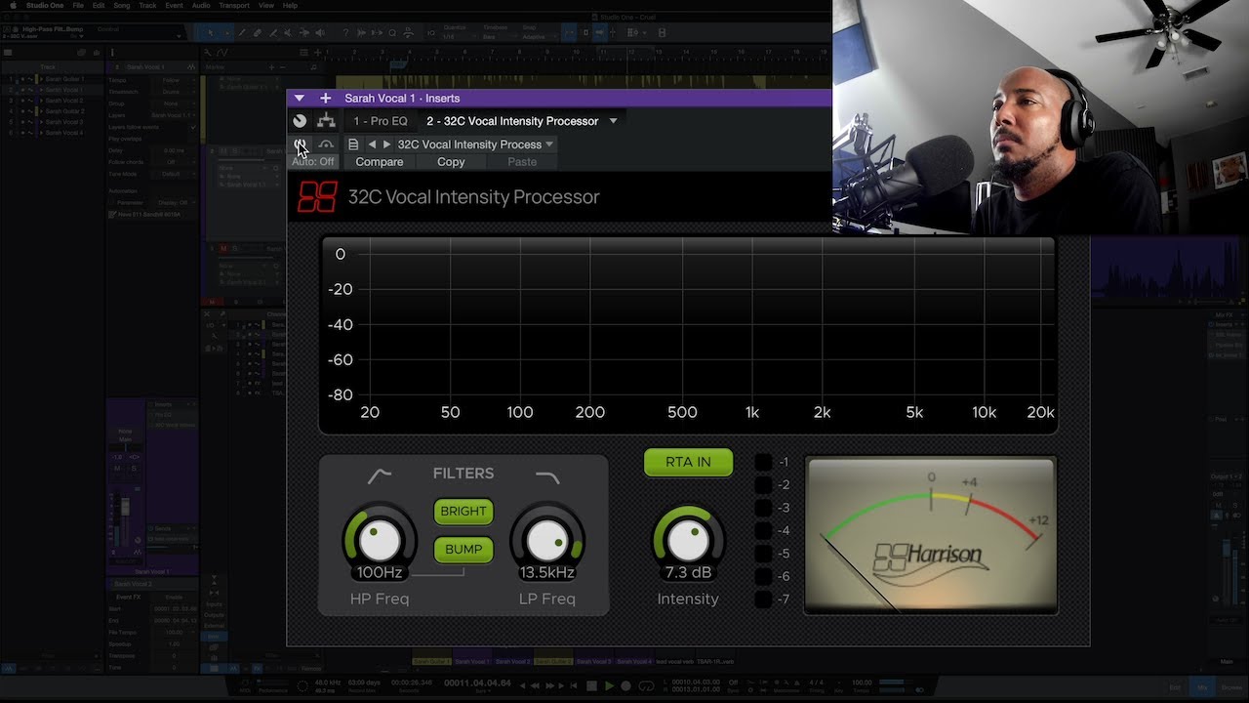This screenshot has width=1249, height=703.
Task: Select the 2 - 32C Vocal Intensity Processor tab
Action: (x=512, y=121)
